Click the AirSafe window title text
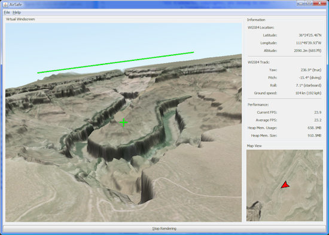 pyautogui.click(x=16, y=4)
